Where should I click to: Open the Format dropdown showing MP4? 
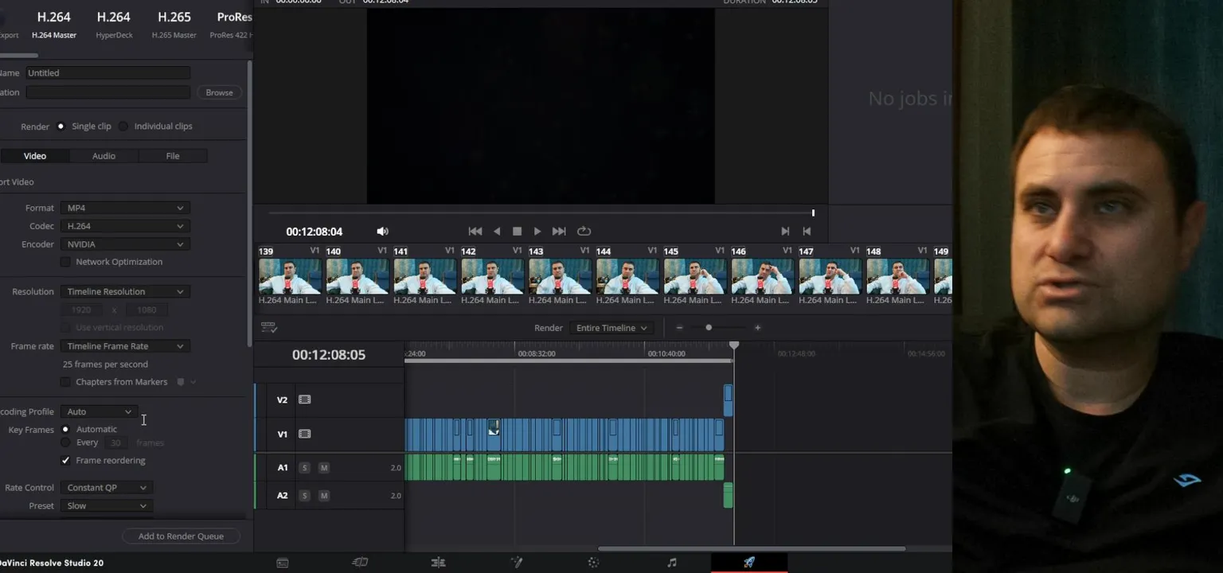pyautogui.click(x=125, y=208)
